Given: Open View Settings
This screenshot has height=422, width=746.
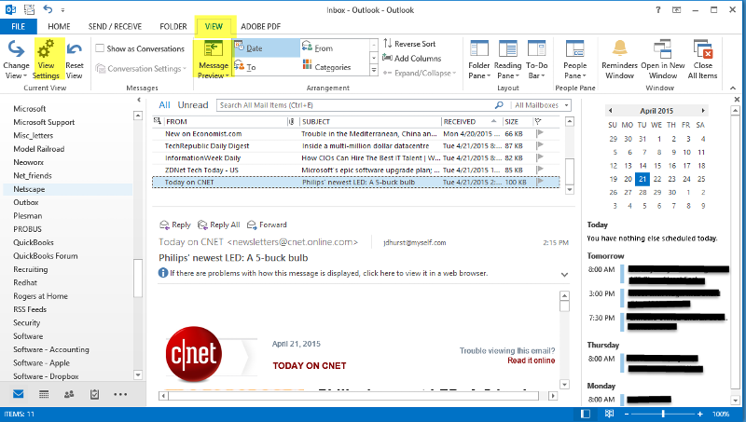Looking at the screenshot, I should (x=46, y=60).
